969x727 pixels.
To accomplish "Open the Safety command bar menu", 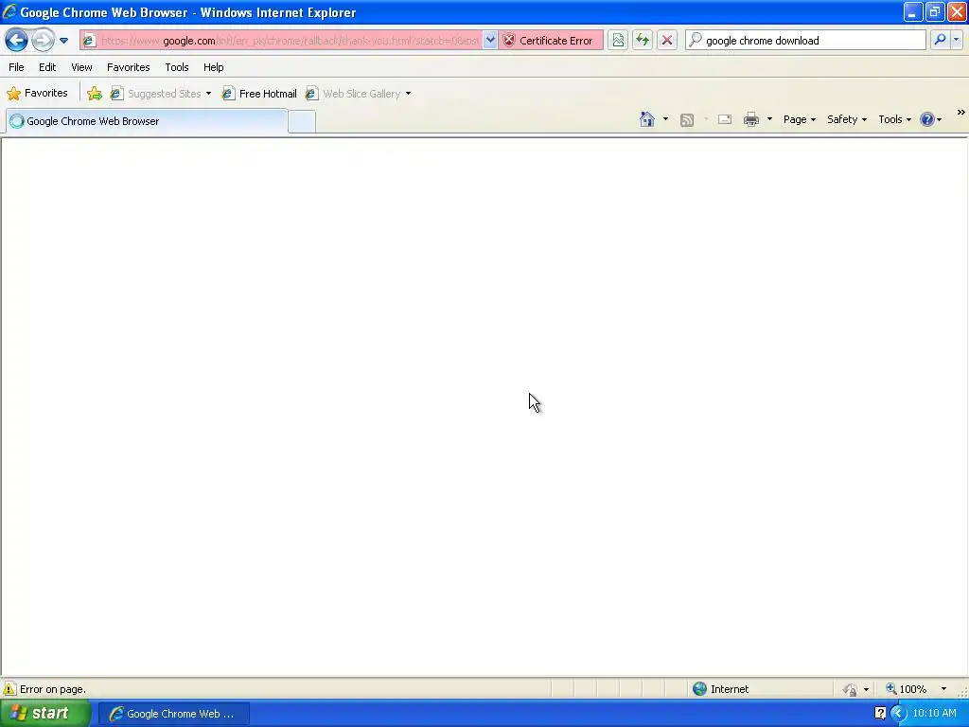I will coord(847,119).
